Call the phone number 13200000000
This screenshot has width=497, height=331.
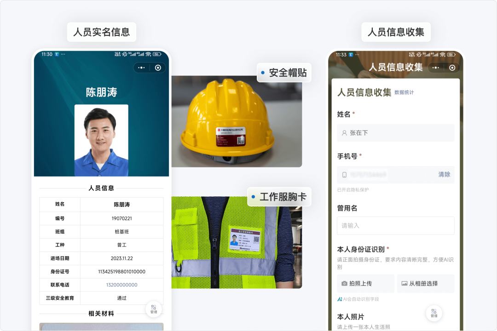(x=122, y=285)
